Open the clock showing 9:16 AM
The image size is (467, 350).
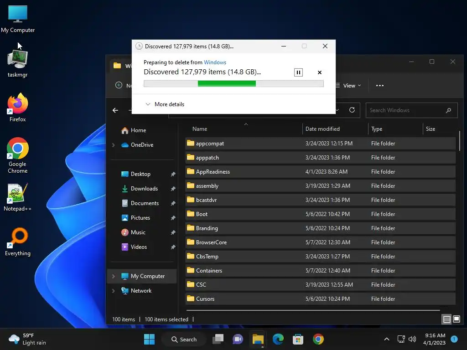[434, 339]
